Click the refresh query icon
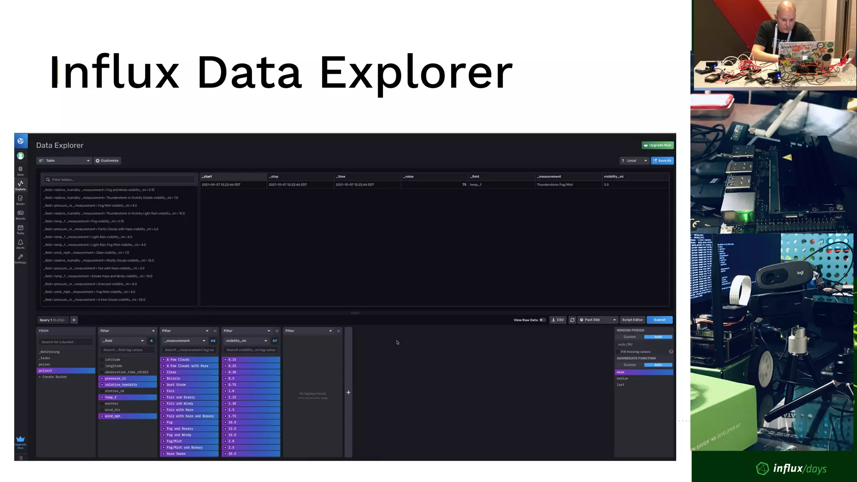Viewport: 857px width, 482px height. [x=572, y=320]
